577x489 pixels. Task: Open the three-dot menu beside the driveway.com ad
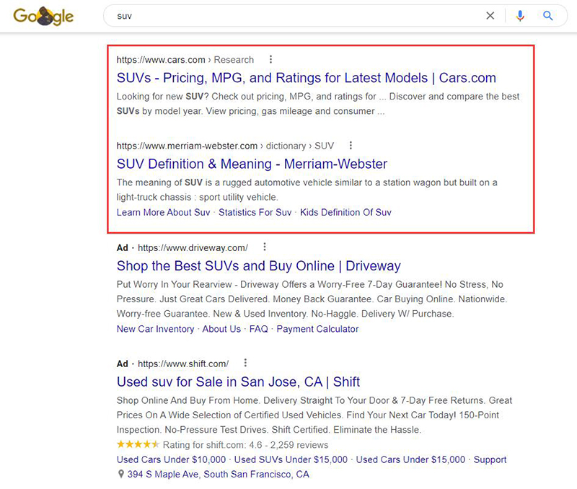265,247
